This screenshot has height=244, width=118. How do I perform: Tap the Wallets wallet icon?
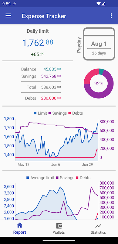click(x=59, y=226)
